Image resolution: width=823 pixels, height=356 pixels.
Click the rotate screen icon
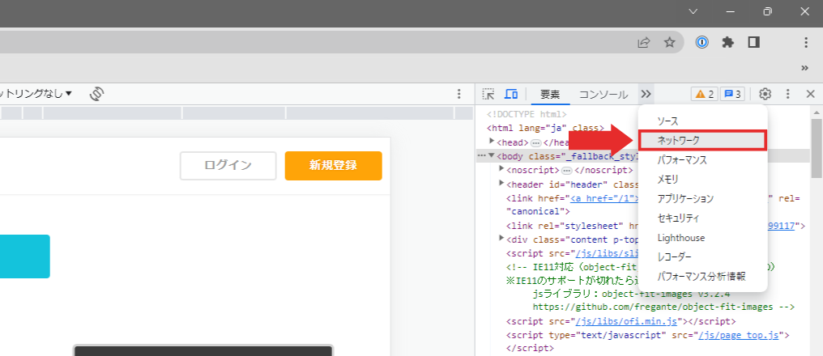pyautogui.click(x=97, y=94)
